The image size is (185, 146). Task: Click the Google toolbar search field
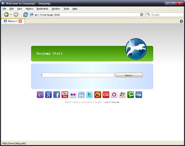(x=165, y=15)
